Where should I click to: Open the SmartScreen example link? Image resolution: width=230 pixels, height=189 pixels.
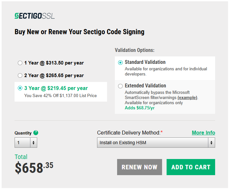(188, 98)
